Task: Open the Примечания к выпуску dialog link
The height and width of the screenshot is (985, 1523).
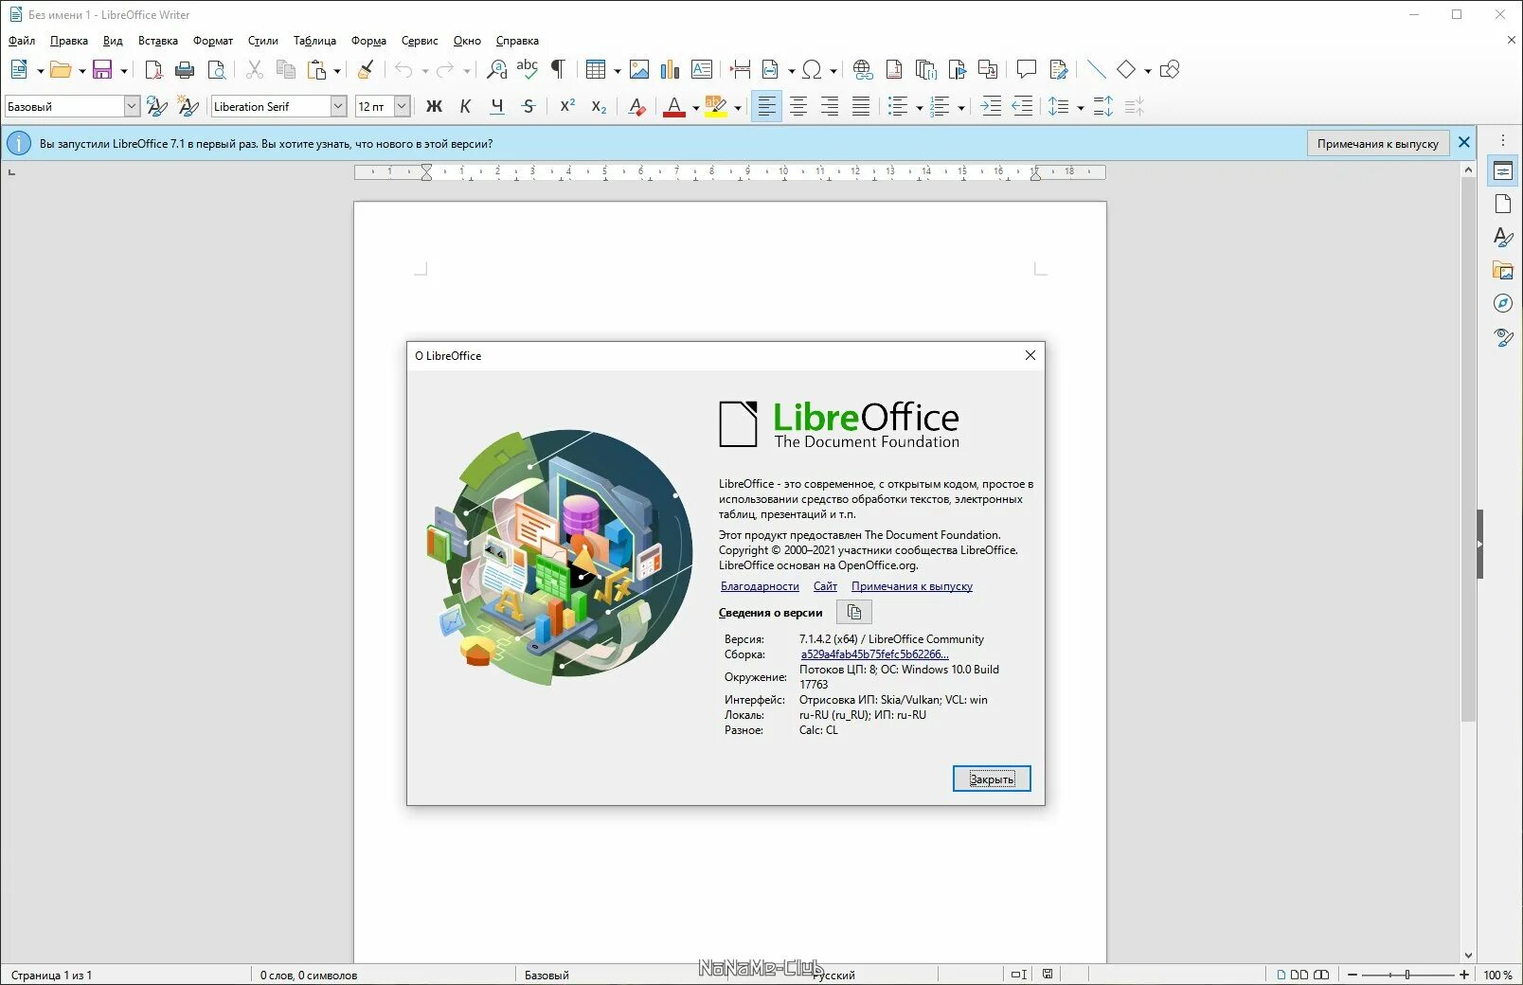Action: point(912,586)
